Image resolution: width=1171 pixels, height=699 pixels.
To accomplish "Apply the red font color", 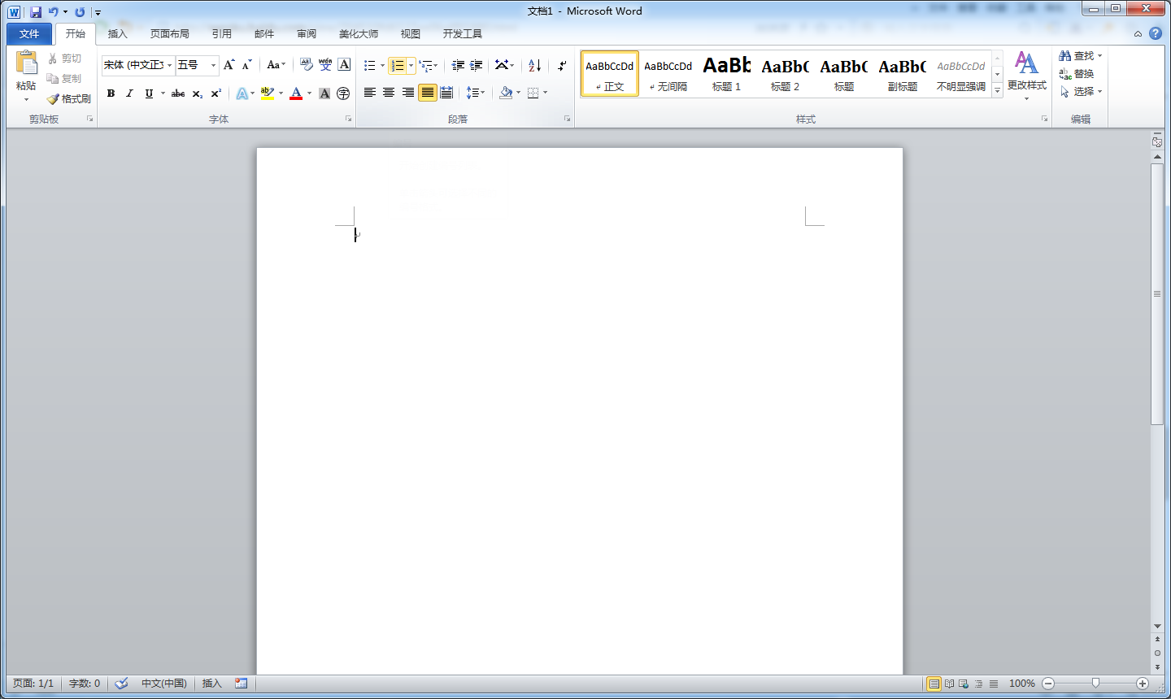I will point(296,93).
